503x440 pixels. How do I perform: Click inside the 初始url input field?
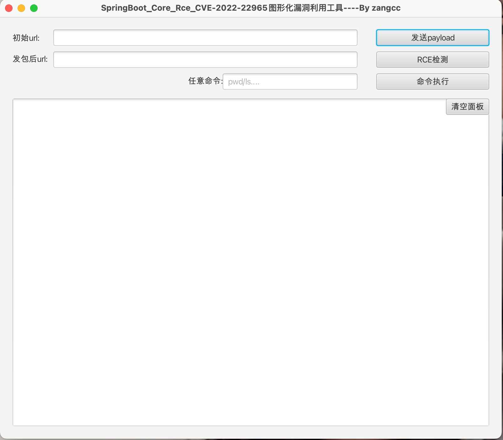205,37
